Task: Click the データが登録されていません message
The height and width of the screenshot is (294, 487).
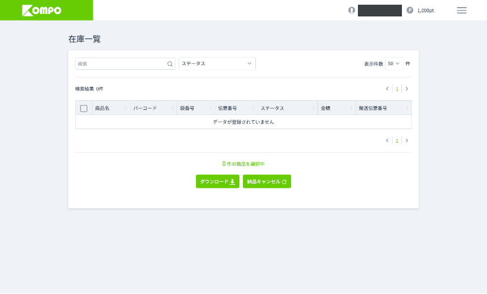Action: coord(243,122)
